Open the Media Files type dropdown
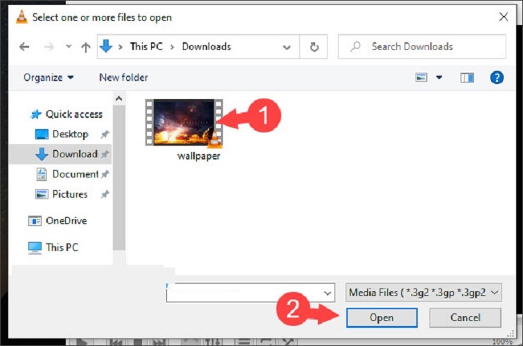This screenshot has height=346, width=523. (x=423, y=293)
